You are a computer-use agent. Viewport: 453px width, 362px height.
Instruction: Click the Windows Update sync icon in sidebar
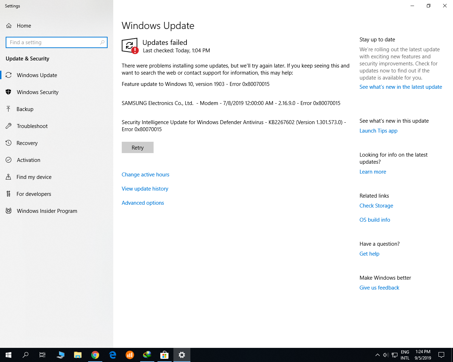[8, 75]
